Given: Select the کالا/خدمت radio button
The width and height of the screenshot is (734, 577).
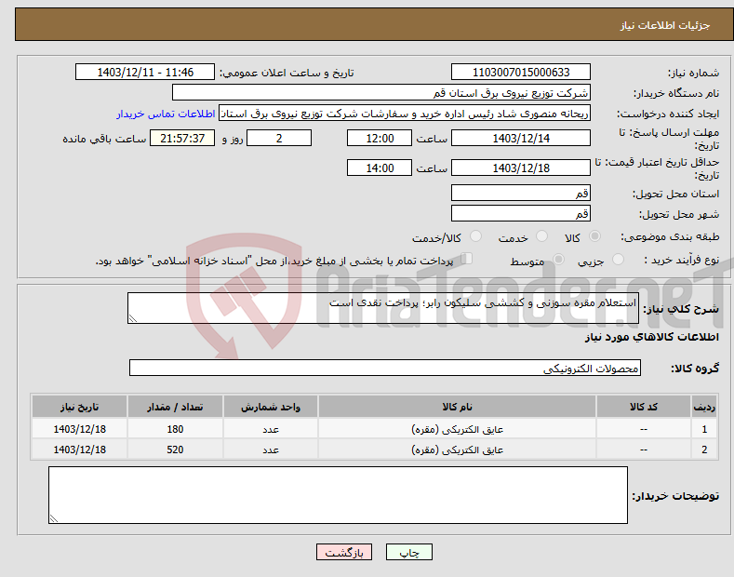Looking at the screenshot, I should click(475, 236).
